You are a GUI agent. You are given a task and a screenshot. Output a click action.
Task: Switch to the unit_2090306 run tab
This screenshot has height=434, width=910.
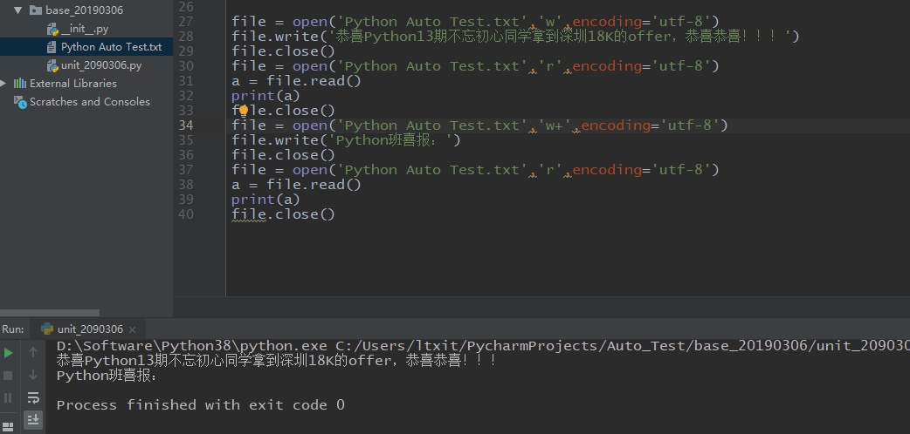click(89, 329)
